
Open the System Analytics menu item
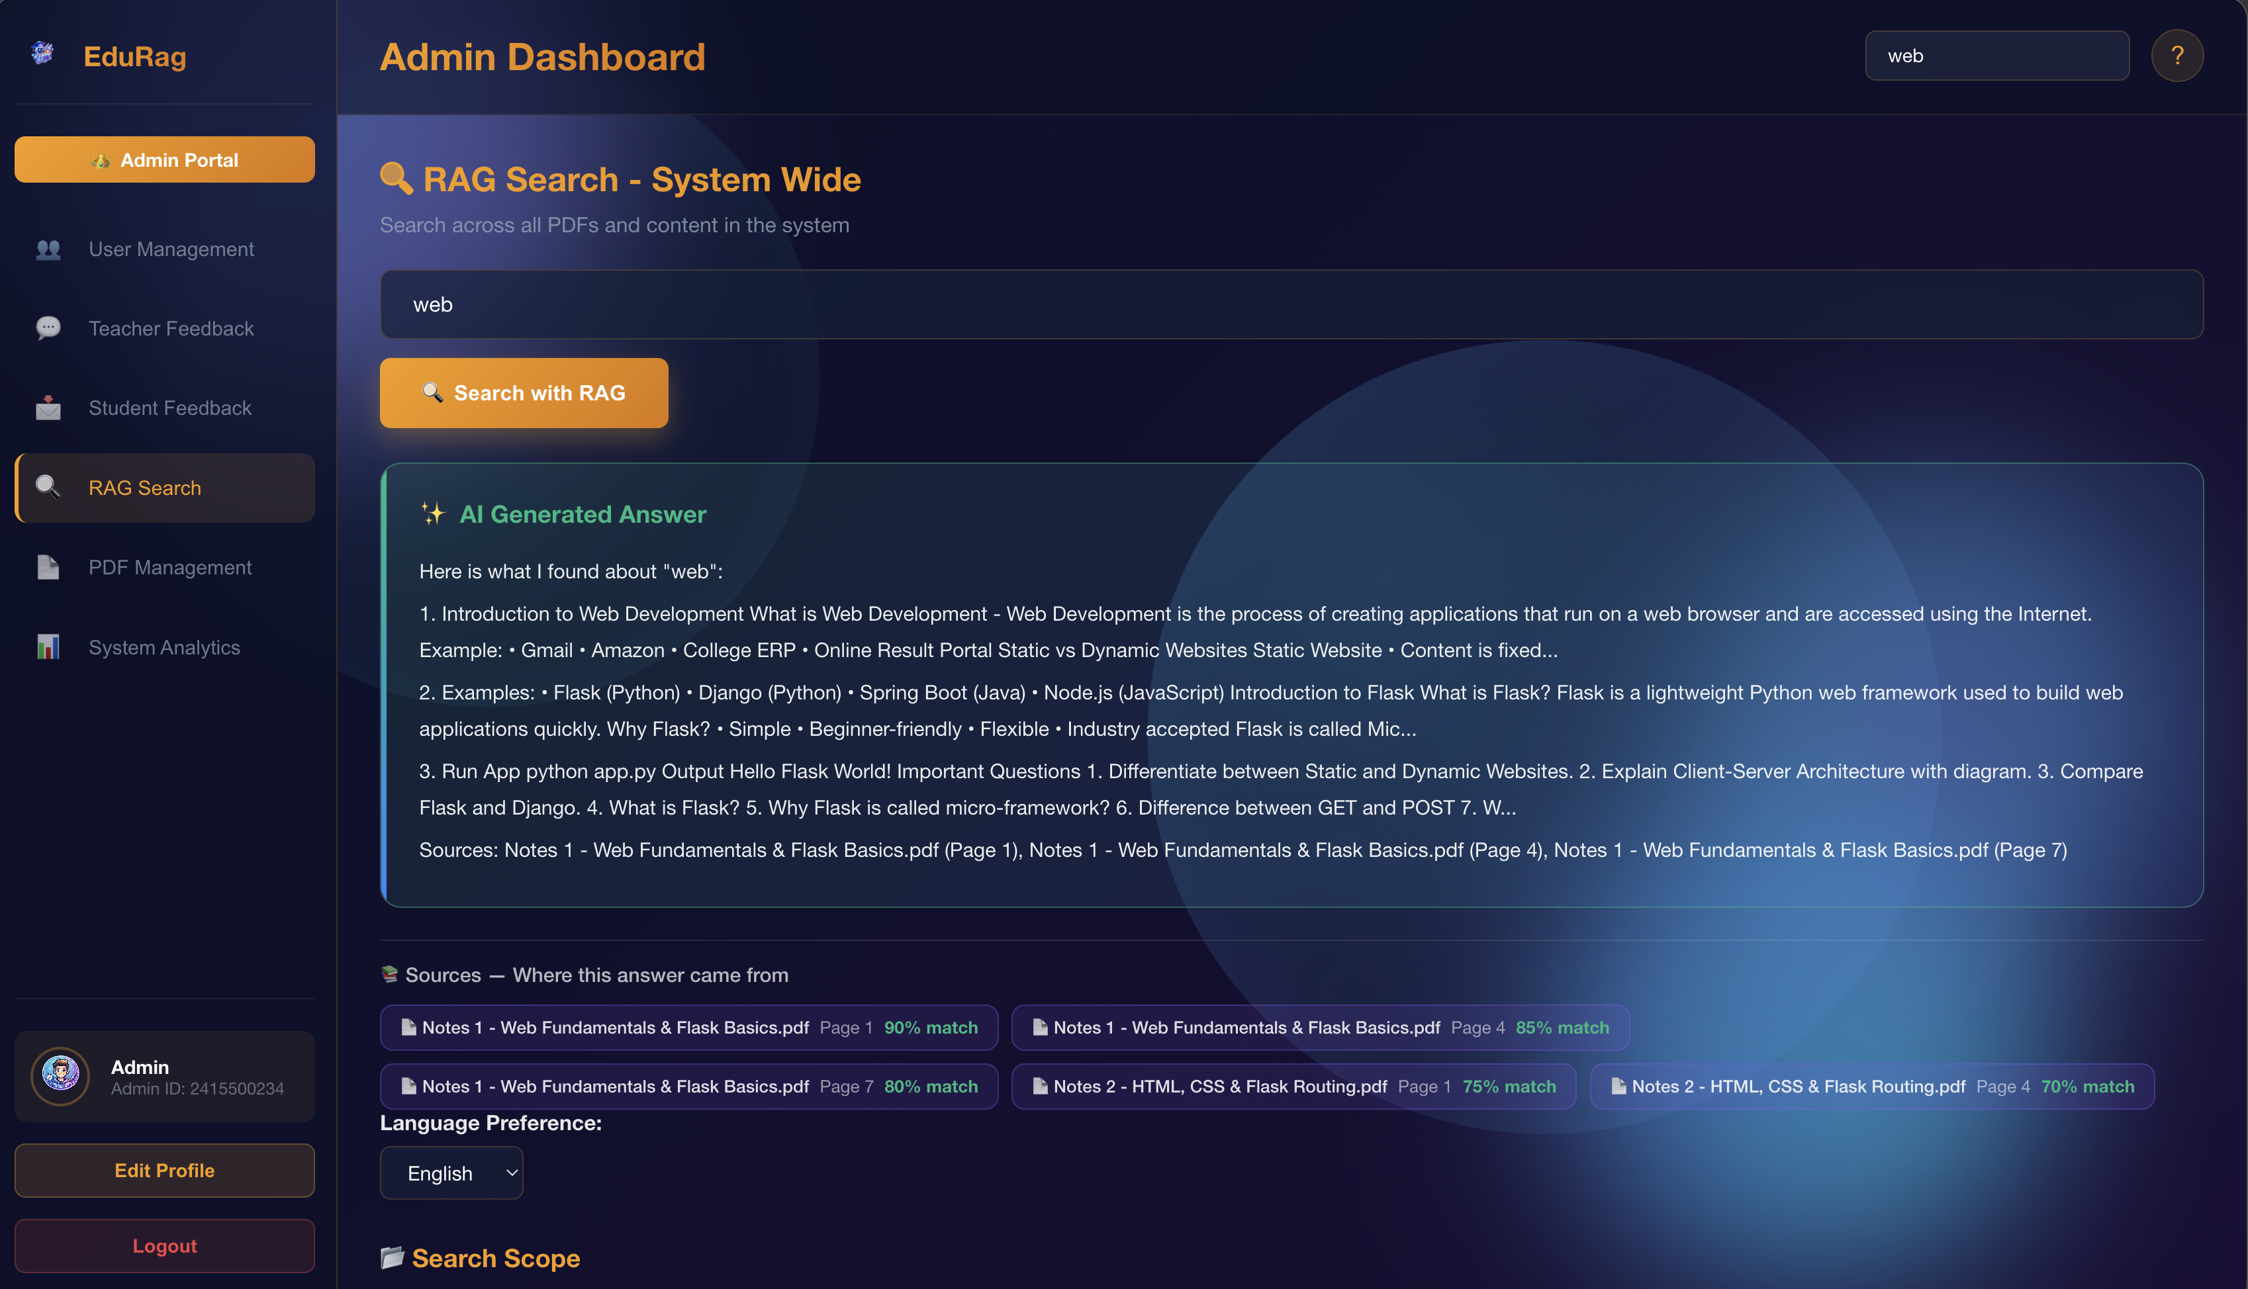pyautogui.click(x=165, y=647)
